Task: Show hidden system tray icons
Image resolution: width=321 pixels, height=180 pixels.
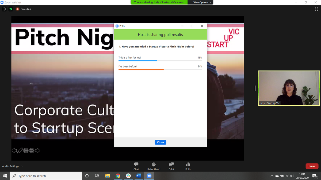Action: tap(272, 176)
